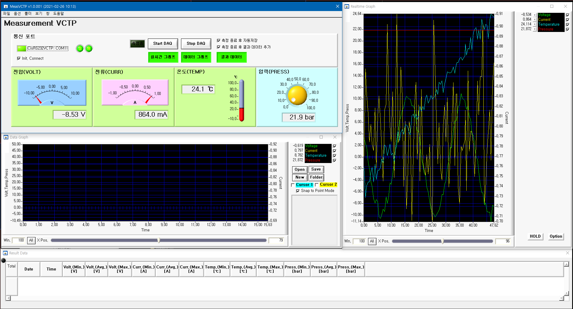Click Folder in Data Graph
Viewport: 573px width, 309px height.
tap(316, 177)
